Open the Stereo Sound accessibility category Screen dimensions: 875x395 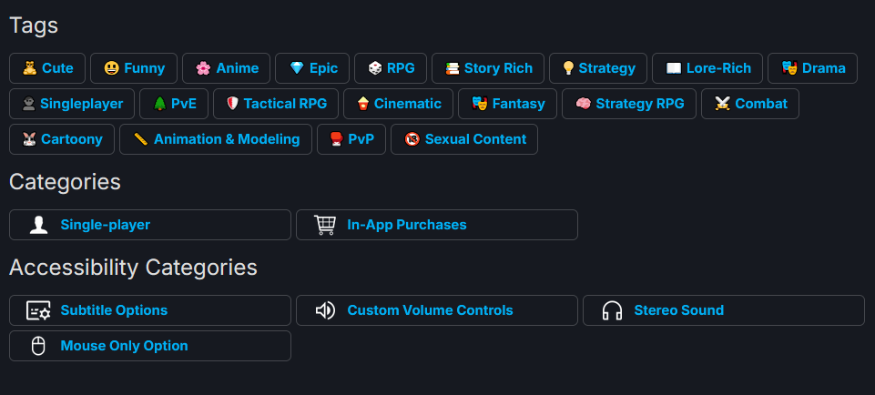point(723,310)
